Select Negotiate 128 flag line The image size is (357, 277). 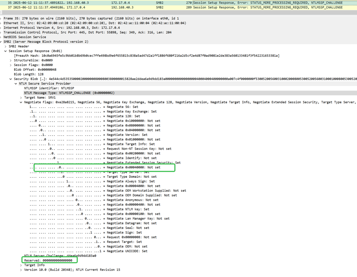click(85, 116)
